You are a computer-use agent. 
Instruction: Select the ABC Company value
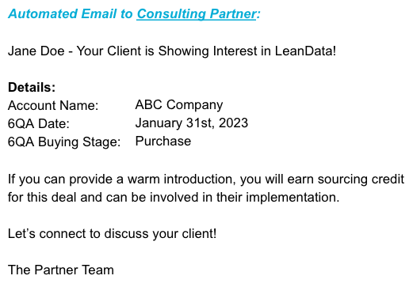(179, 105)
